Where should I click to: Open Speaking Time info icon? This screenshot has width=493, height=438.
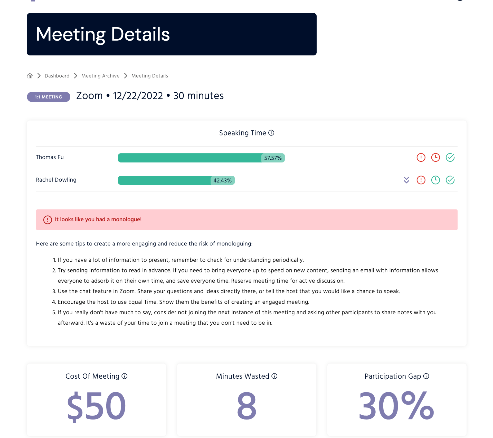[x=271, y=133]
